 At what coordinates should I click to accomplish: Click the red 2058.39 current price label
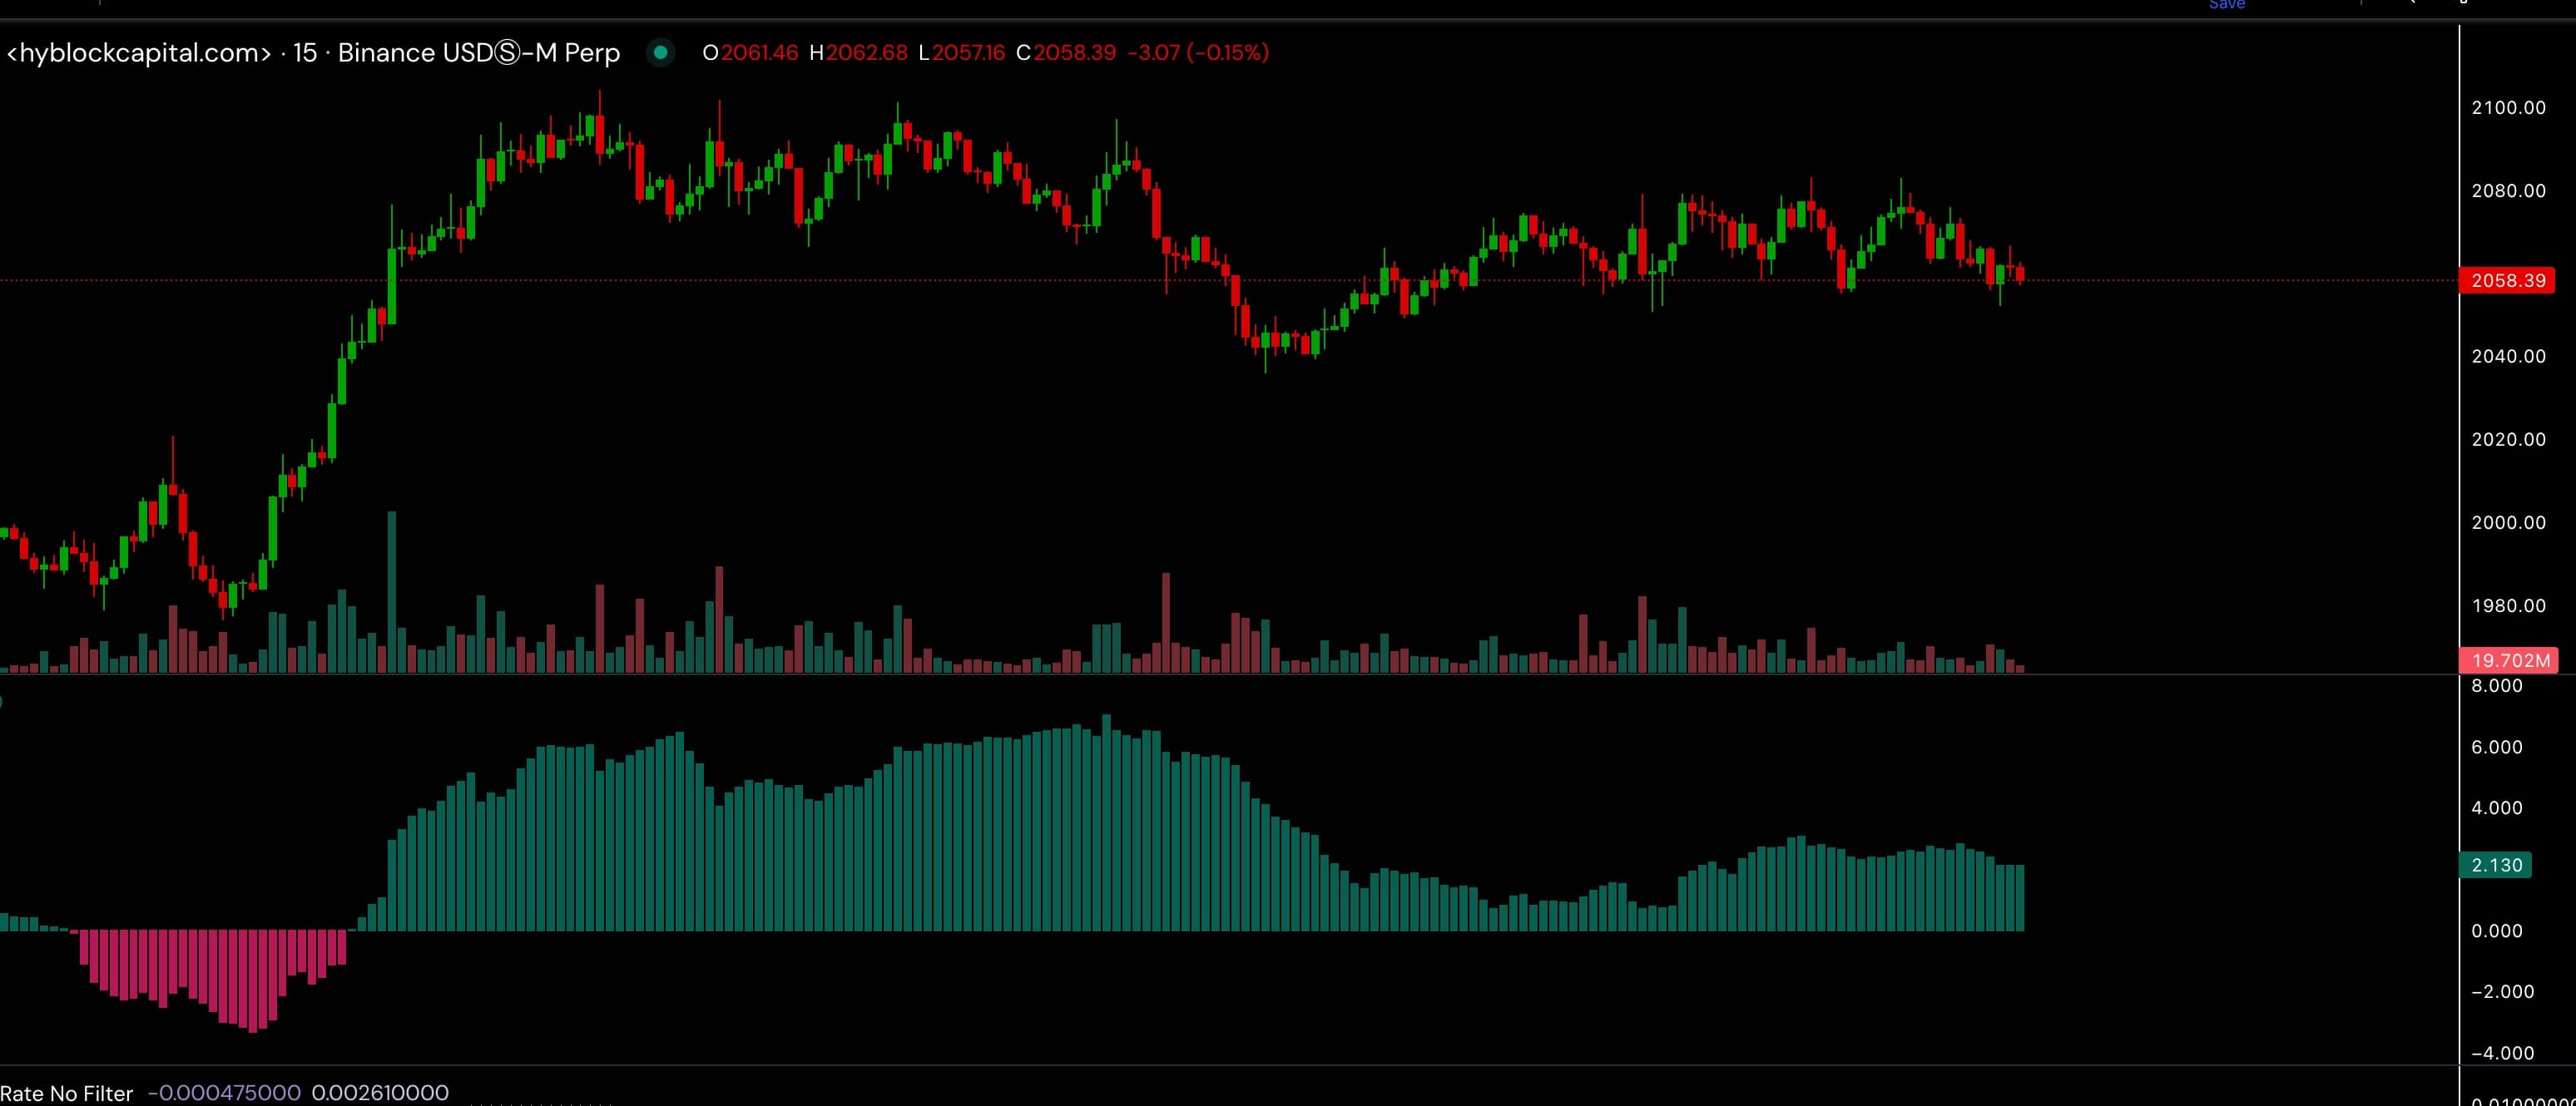(x=2507, y=281)
